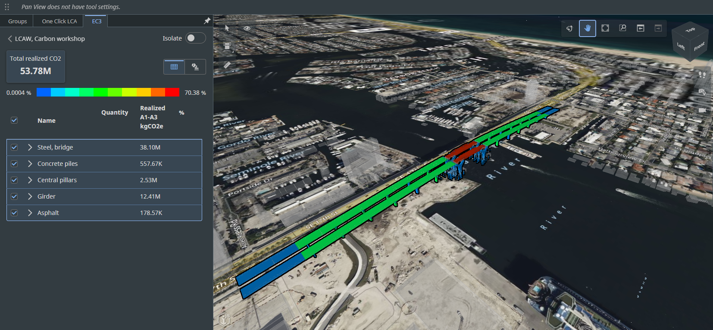
Task: Go back from LCAW, Carbon workshop
Action: [10, 39]
